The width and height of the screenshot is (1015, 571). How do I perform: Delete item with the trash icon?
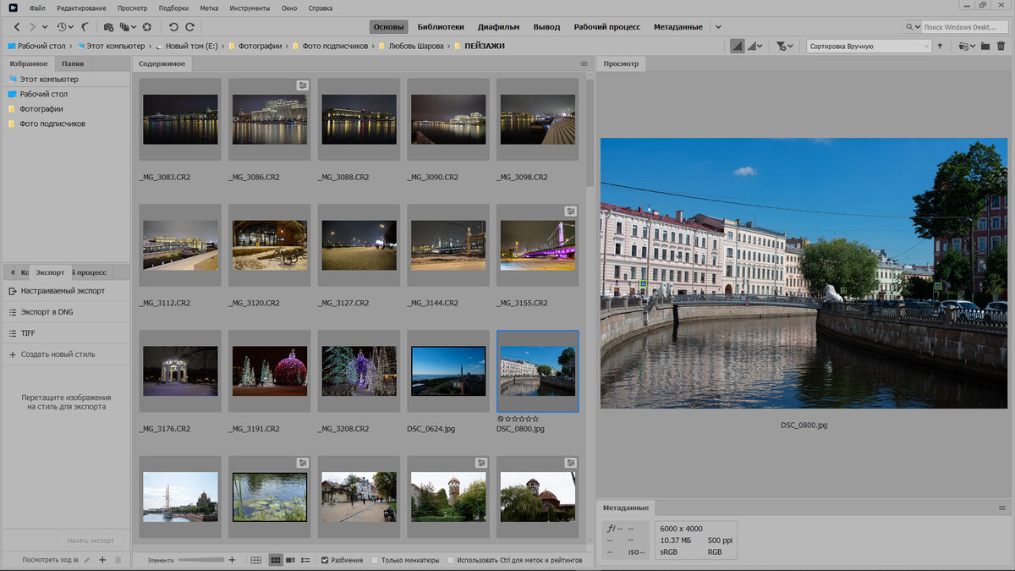[x=1001, y=47]
